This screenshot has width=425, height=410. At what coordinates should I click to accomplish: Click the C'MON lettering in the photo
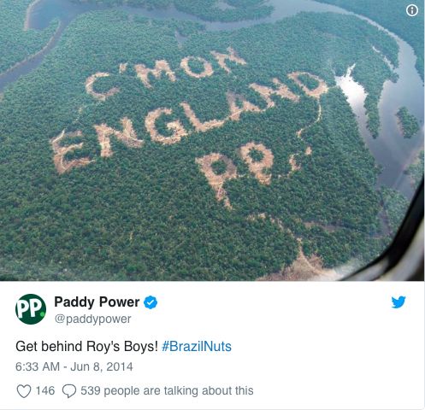coord(165,73)
